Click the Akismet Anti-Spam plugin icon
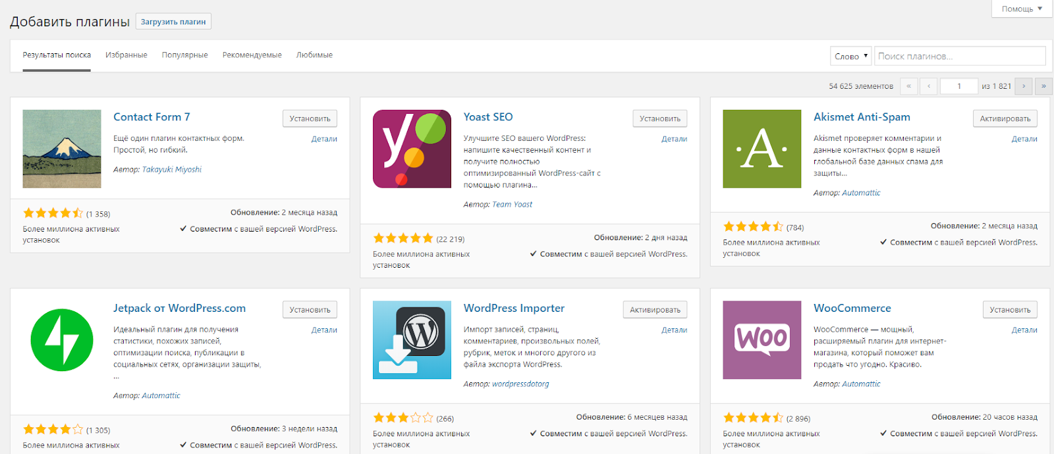Screen dimensions: 1054x454 tap(762, 149)
